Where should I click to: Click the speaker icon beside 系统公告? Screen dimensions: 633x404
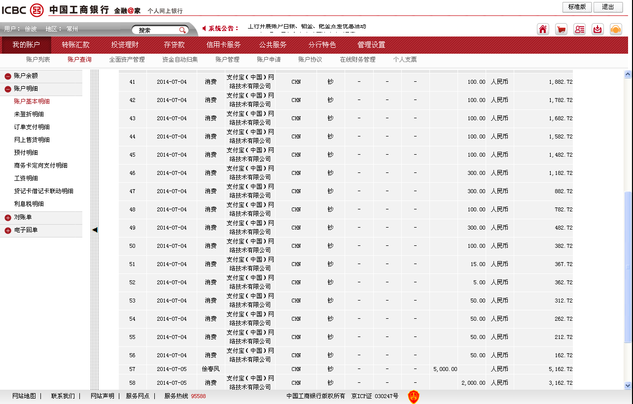205,28
